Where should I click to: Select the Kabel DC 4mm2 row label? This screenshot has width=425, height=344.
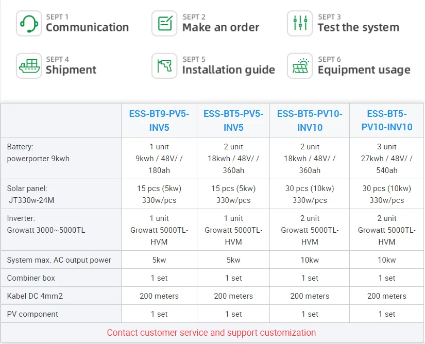[35, 296]
